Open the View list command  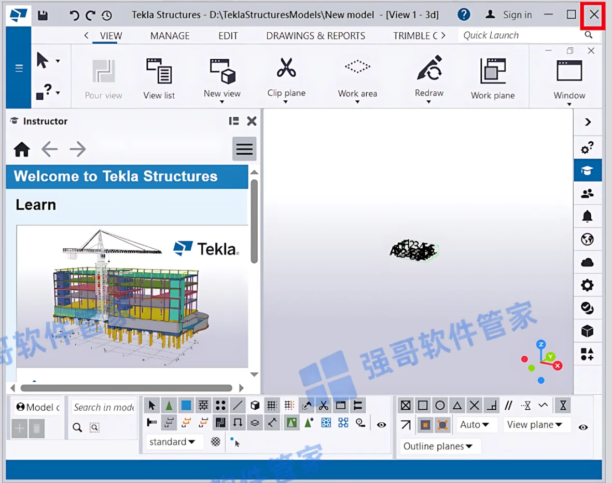click(x=159, y=78)
